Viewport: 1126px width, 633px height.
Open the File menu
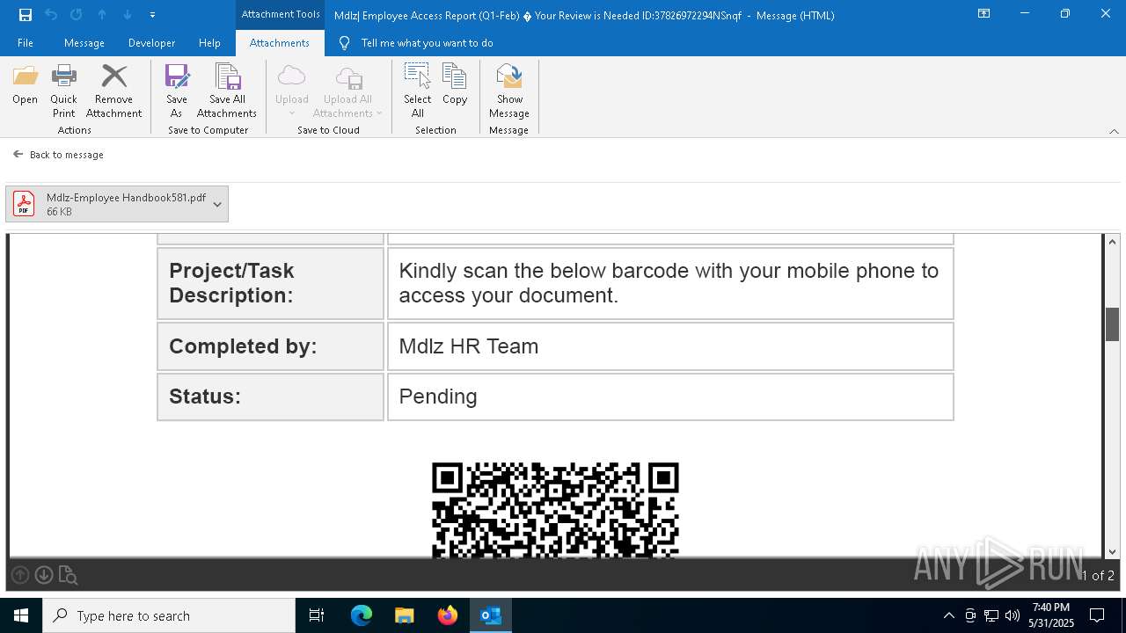coord(26,43)
